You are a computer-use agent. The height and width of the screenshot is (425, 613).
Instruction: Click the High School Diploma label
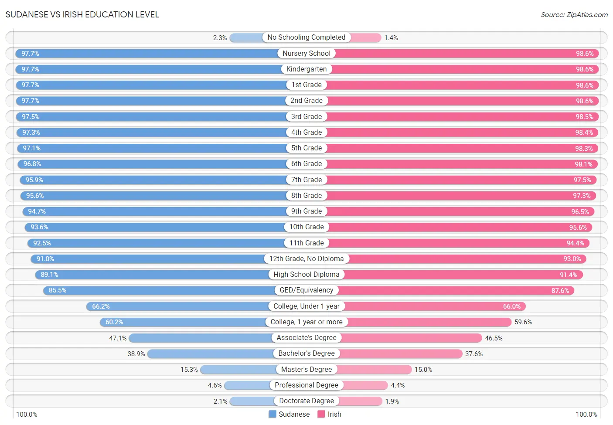[306, 274]
